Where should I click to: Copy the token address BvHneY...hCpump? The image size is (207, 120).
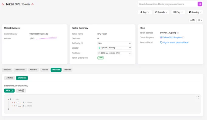point(178,33)
